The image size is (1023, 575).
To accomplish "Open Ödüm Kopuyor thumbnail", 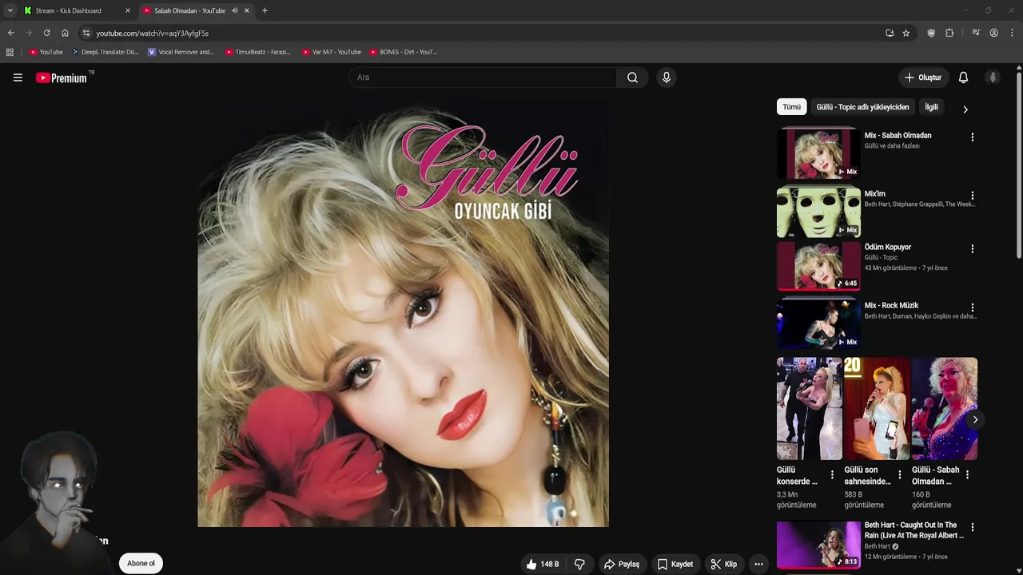I will 818,266.
